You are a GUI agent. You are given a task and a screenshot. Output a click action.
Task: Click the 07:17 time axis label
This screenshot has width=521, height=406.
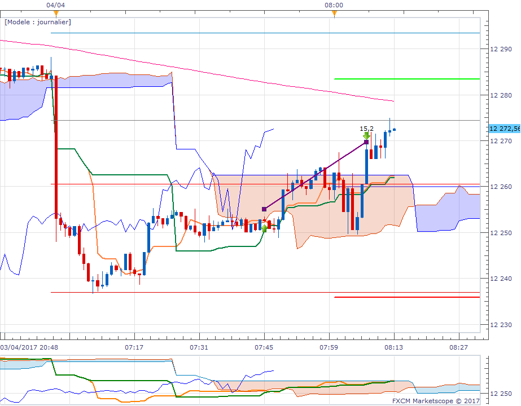(x=134, y=347)
